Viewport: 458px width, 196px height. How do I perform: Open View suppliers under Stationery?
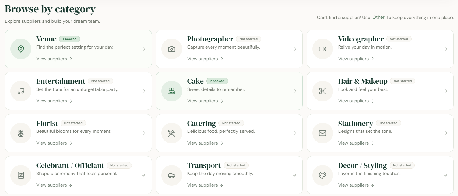tap(356, 143)
